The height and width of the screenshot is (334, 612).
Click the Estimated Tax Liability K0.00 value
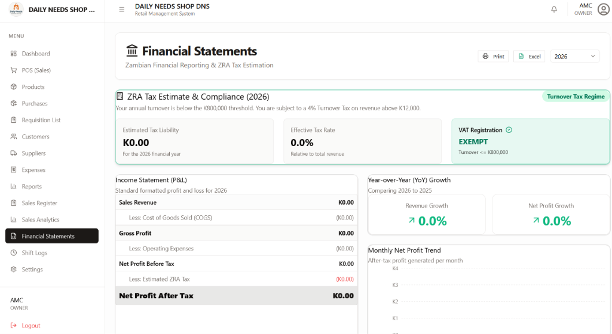[x=136, y=143]
